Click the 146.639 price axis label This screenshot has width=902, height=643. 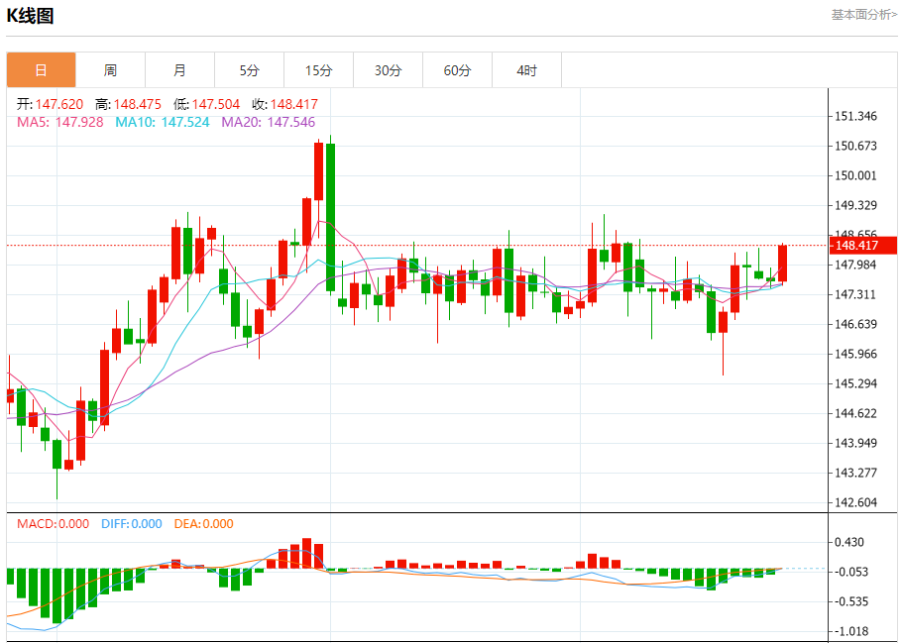tap(856, 324)
